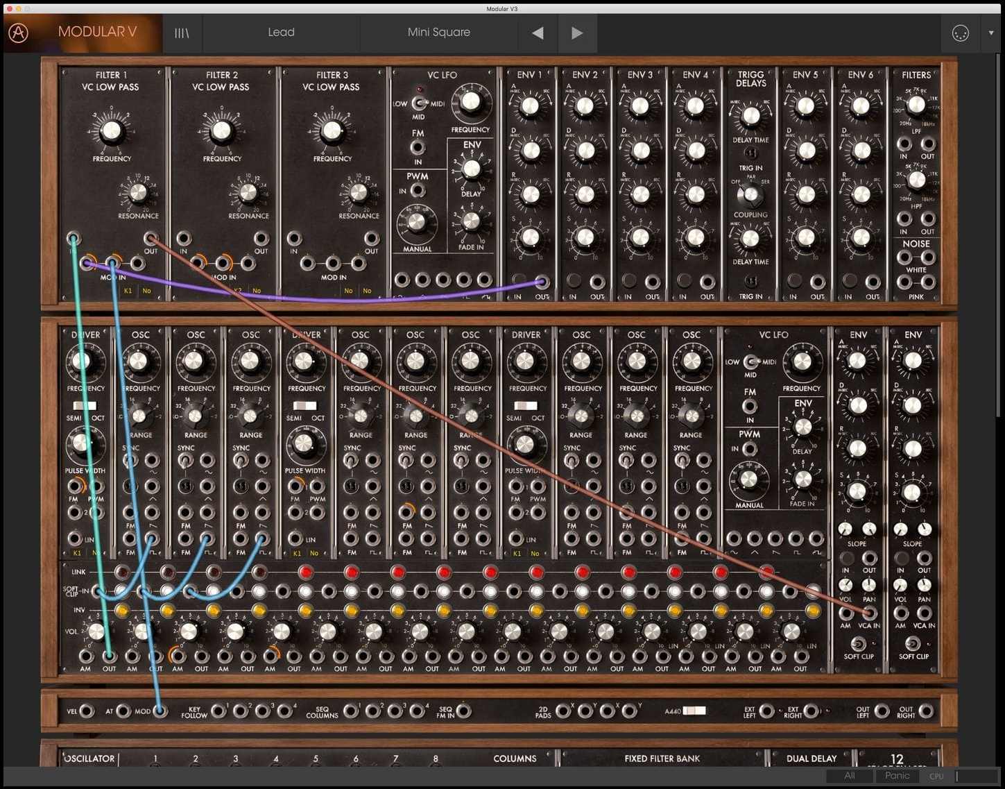Image resolution: width=1005 pixels, height=789 pixels.
Task: Click the EXT RIGHT input jack
Action: coord(810,711)
